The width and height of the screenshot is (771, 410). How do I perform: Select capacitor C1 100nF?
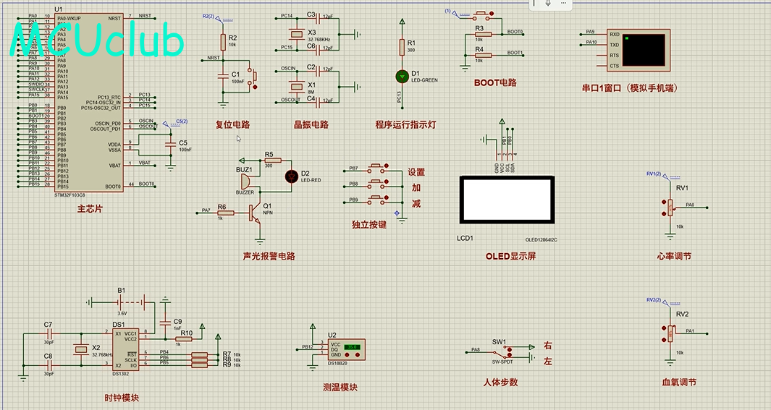click(223, 76)
